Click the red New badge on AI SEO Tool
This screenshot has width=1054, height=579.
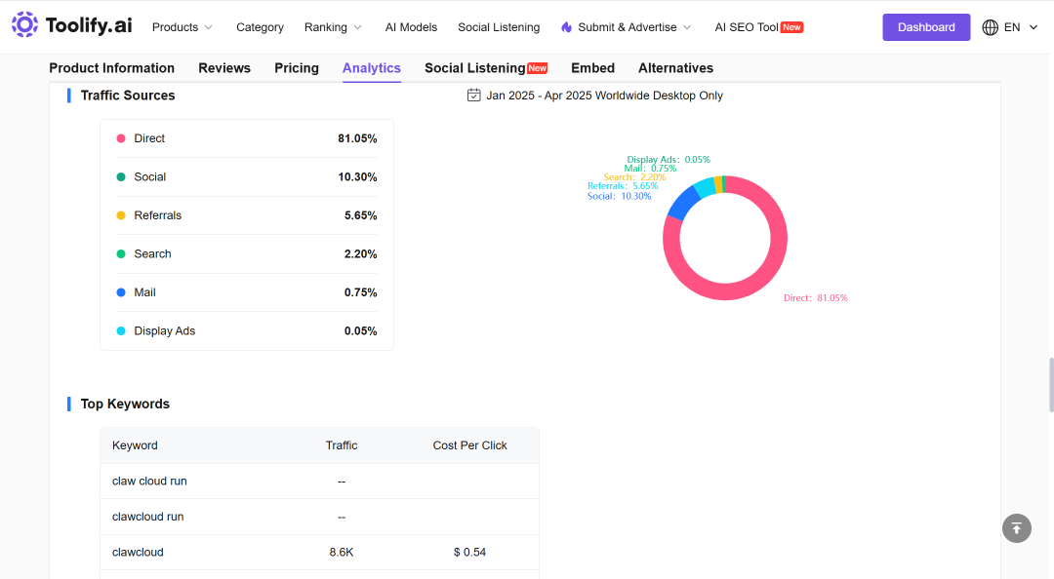pyautogui.click(x=791, y=27)
